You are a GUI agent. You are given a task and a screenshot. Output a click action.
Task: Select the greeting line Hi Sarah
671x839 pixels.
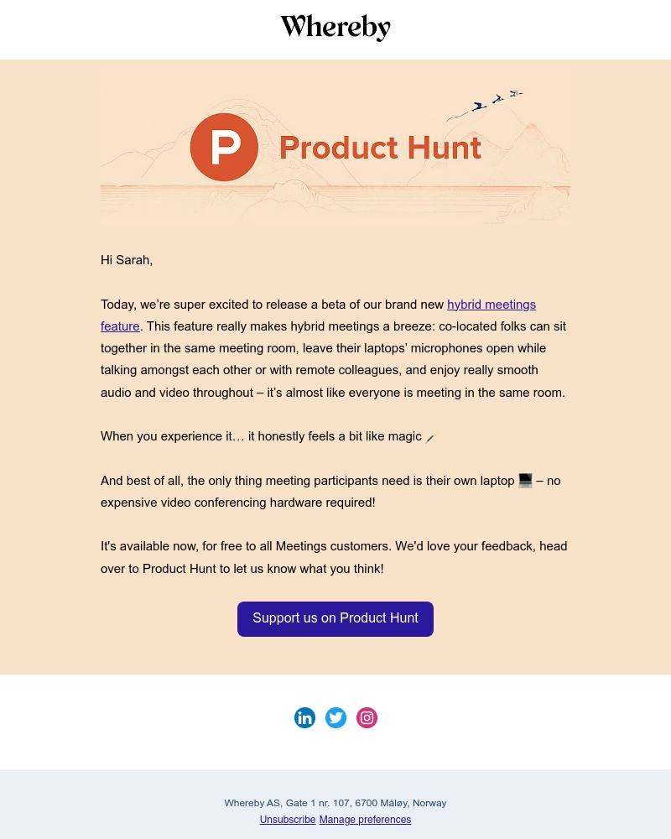click(x=127, y=260)
